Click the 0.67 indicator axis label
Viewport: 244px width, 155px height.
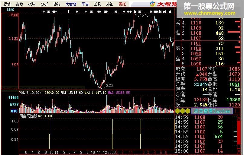[15, 129]
